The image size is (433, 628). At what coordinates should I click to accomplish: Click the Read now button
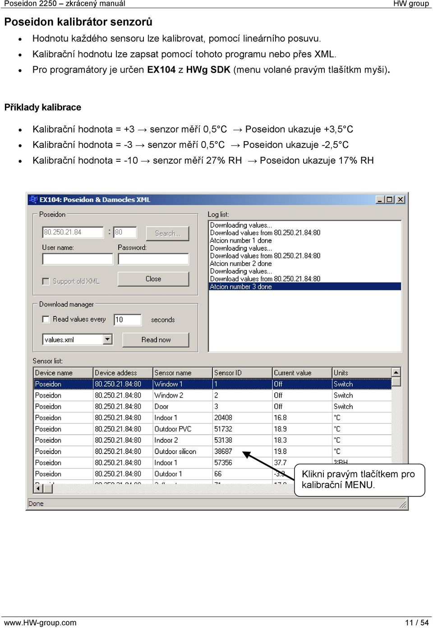156,339
